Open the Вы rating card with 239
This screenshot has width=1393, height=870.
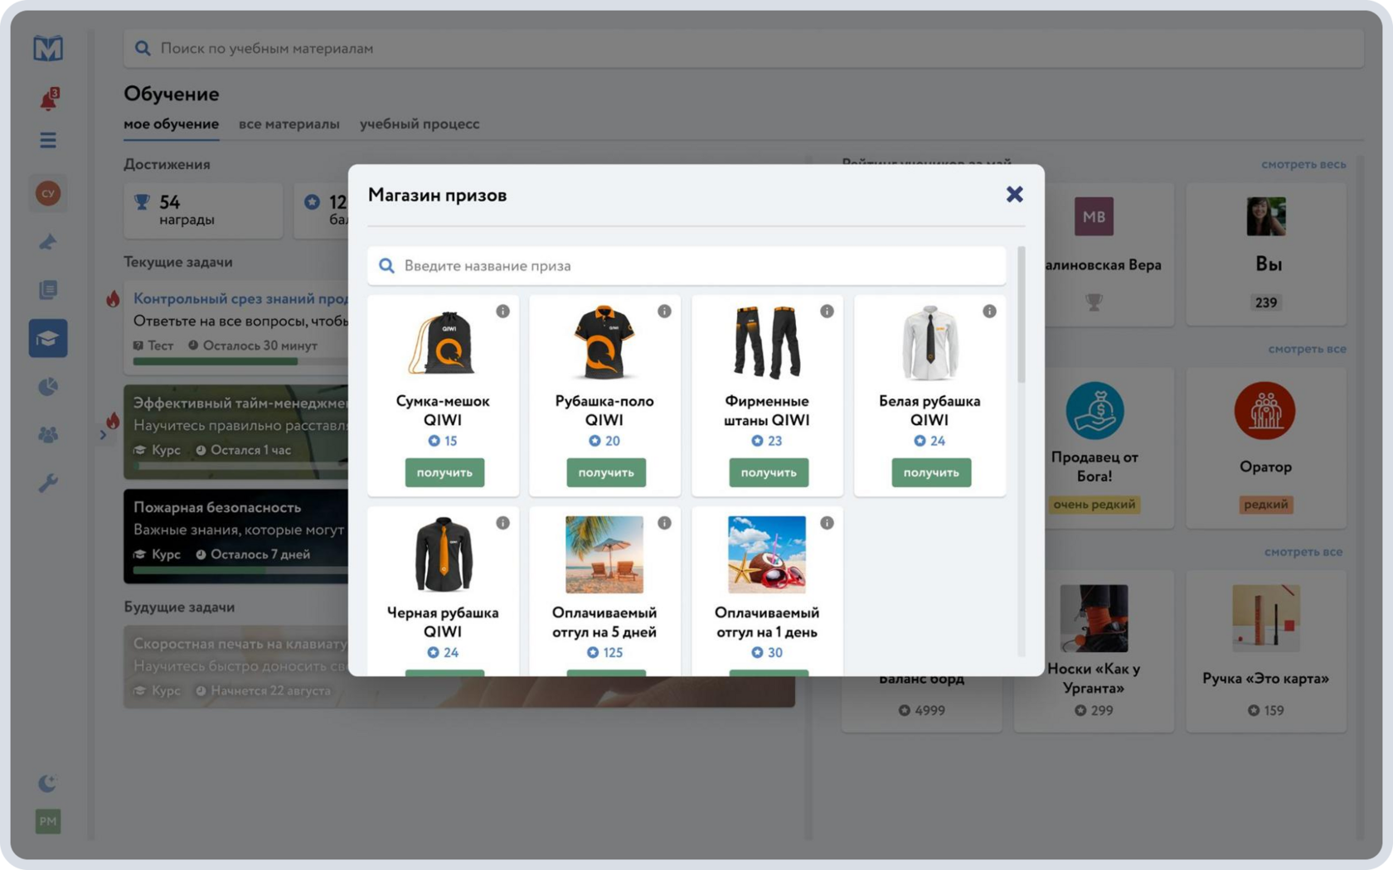point(1266,254)
